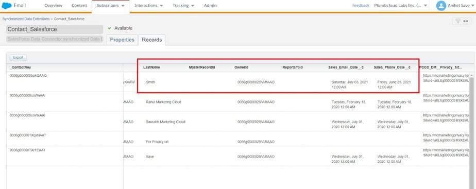Switch to the Properties tab
Viewport: 476px width, 189px height.
[122, 40]
